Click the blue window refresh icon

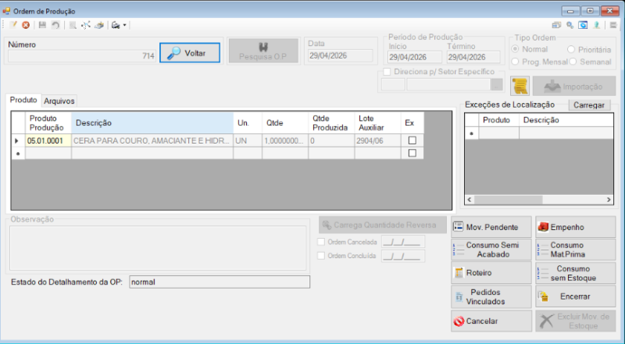(583, 25)
